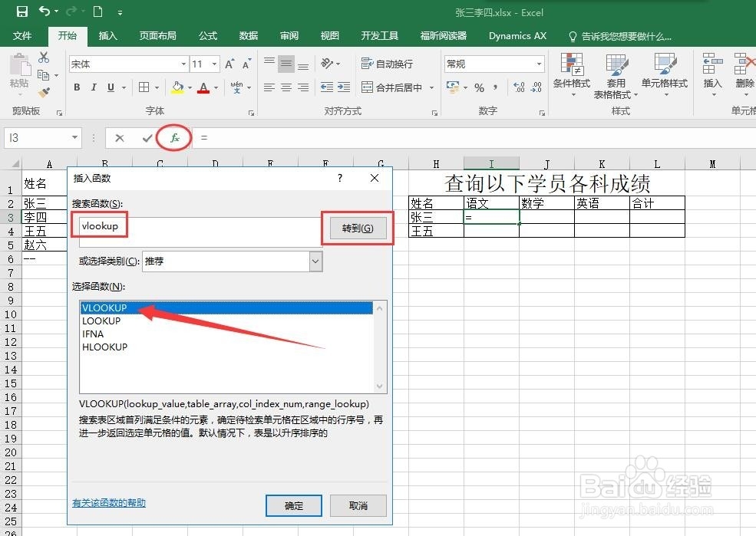This screenshot has height=536, width=756.
Task: Apply comma style icon
Action: pos(496,87)
